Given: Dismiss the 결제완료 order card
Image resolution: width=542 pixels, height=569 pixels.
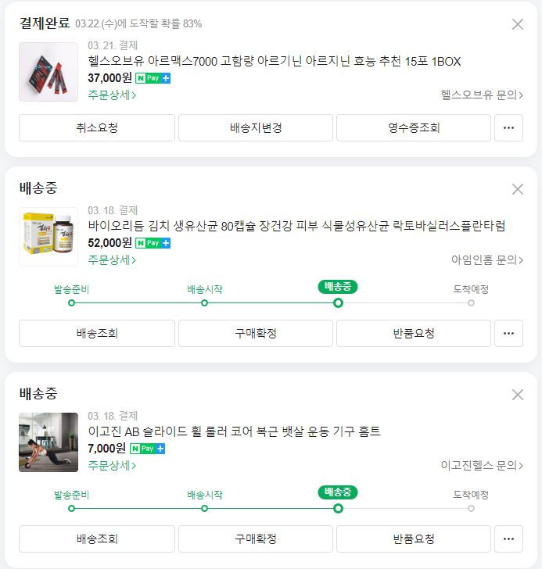Looking at the screenshot, I should tap(517, 24).
